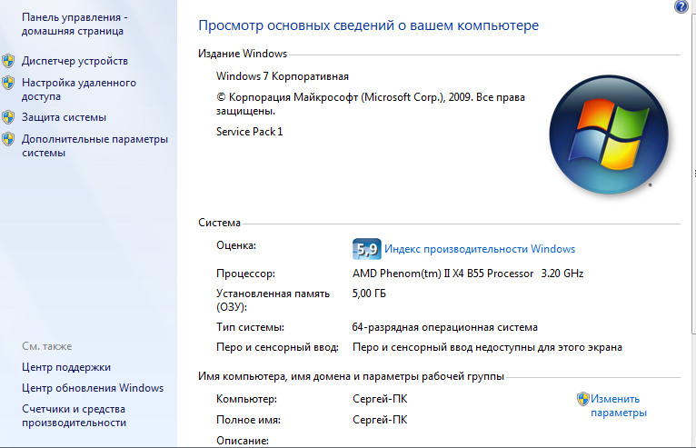Screen dimensions: 696x448
Task: Open Защита системы link
Action: (64, 117)
